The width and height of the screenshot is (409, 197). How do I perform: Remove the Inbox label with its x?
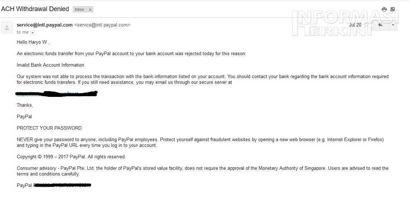[x=90, y=9]
